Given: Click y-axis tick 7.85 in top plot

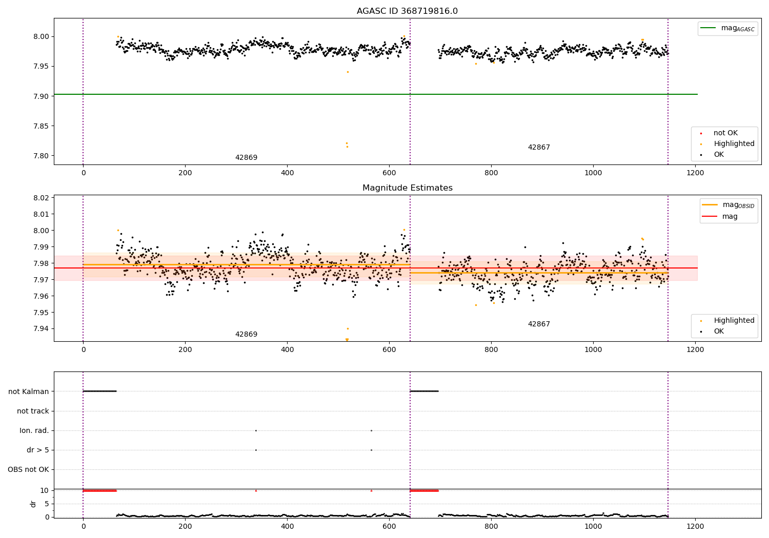Looking at the screenshot, I should coord(42,126).
